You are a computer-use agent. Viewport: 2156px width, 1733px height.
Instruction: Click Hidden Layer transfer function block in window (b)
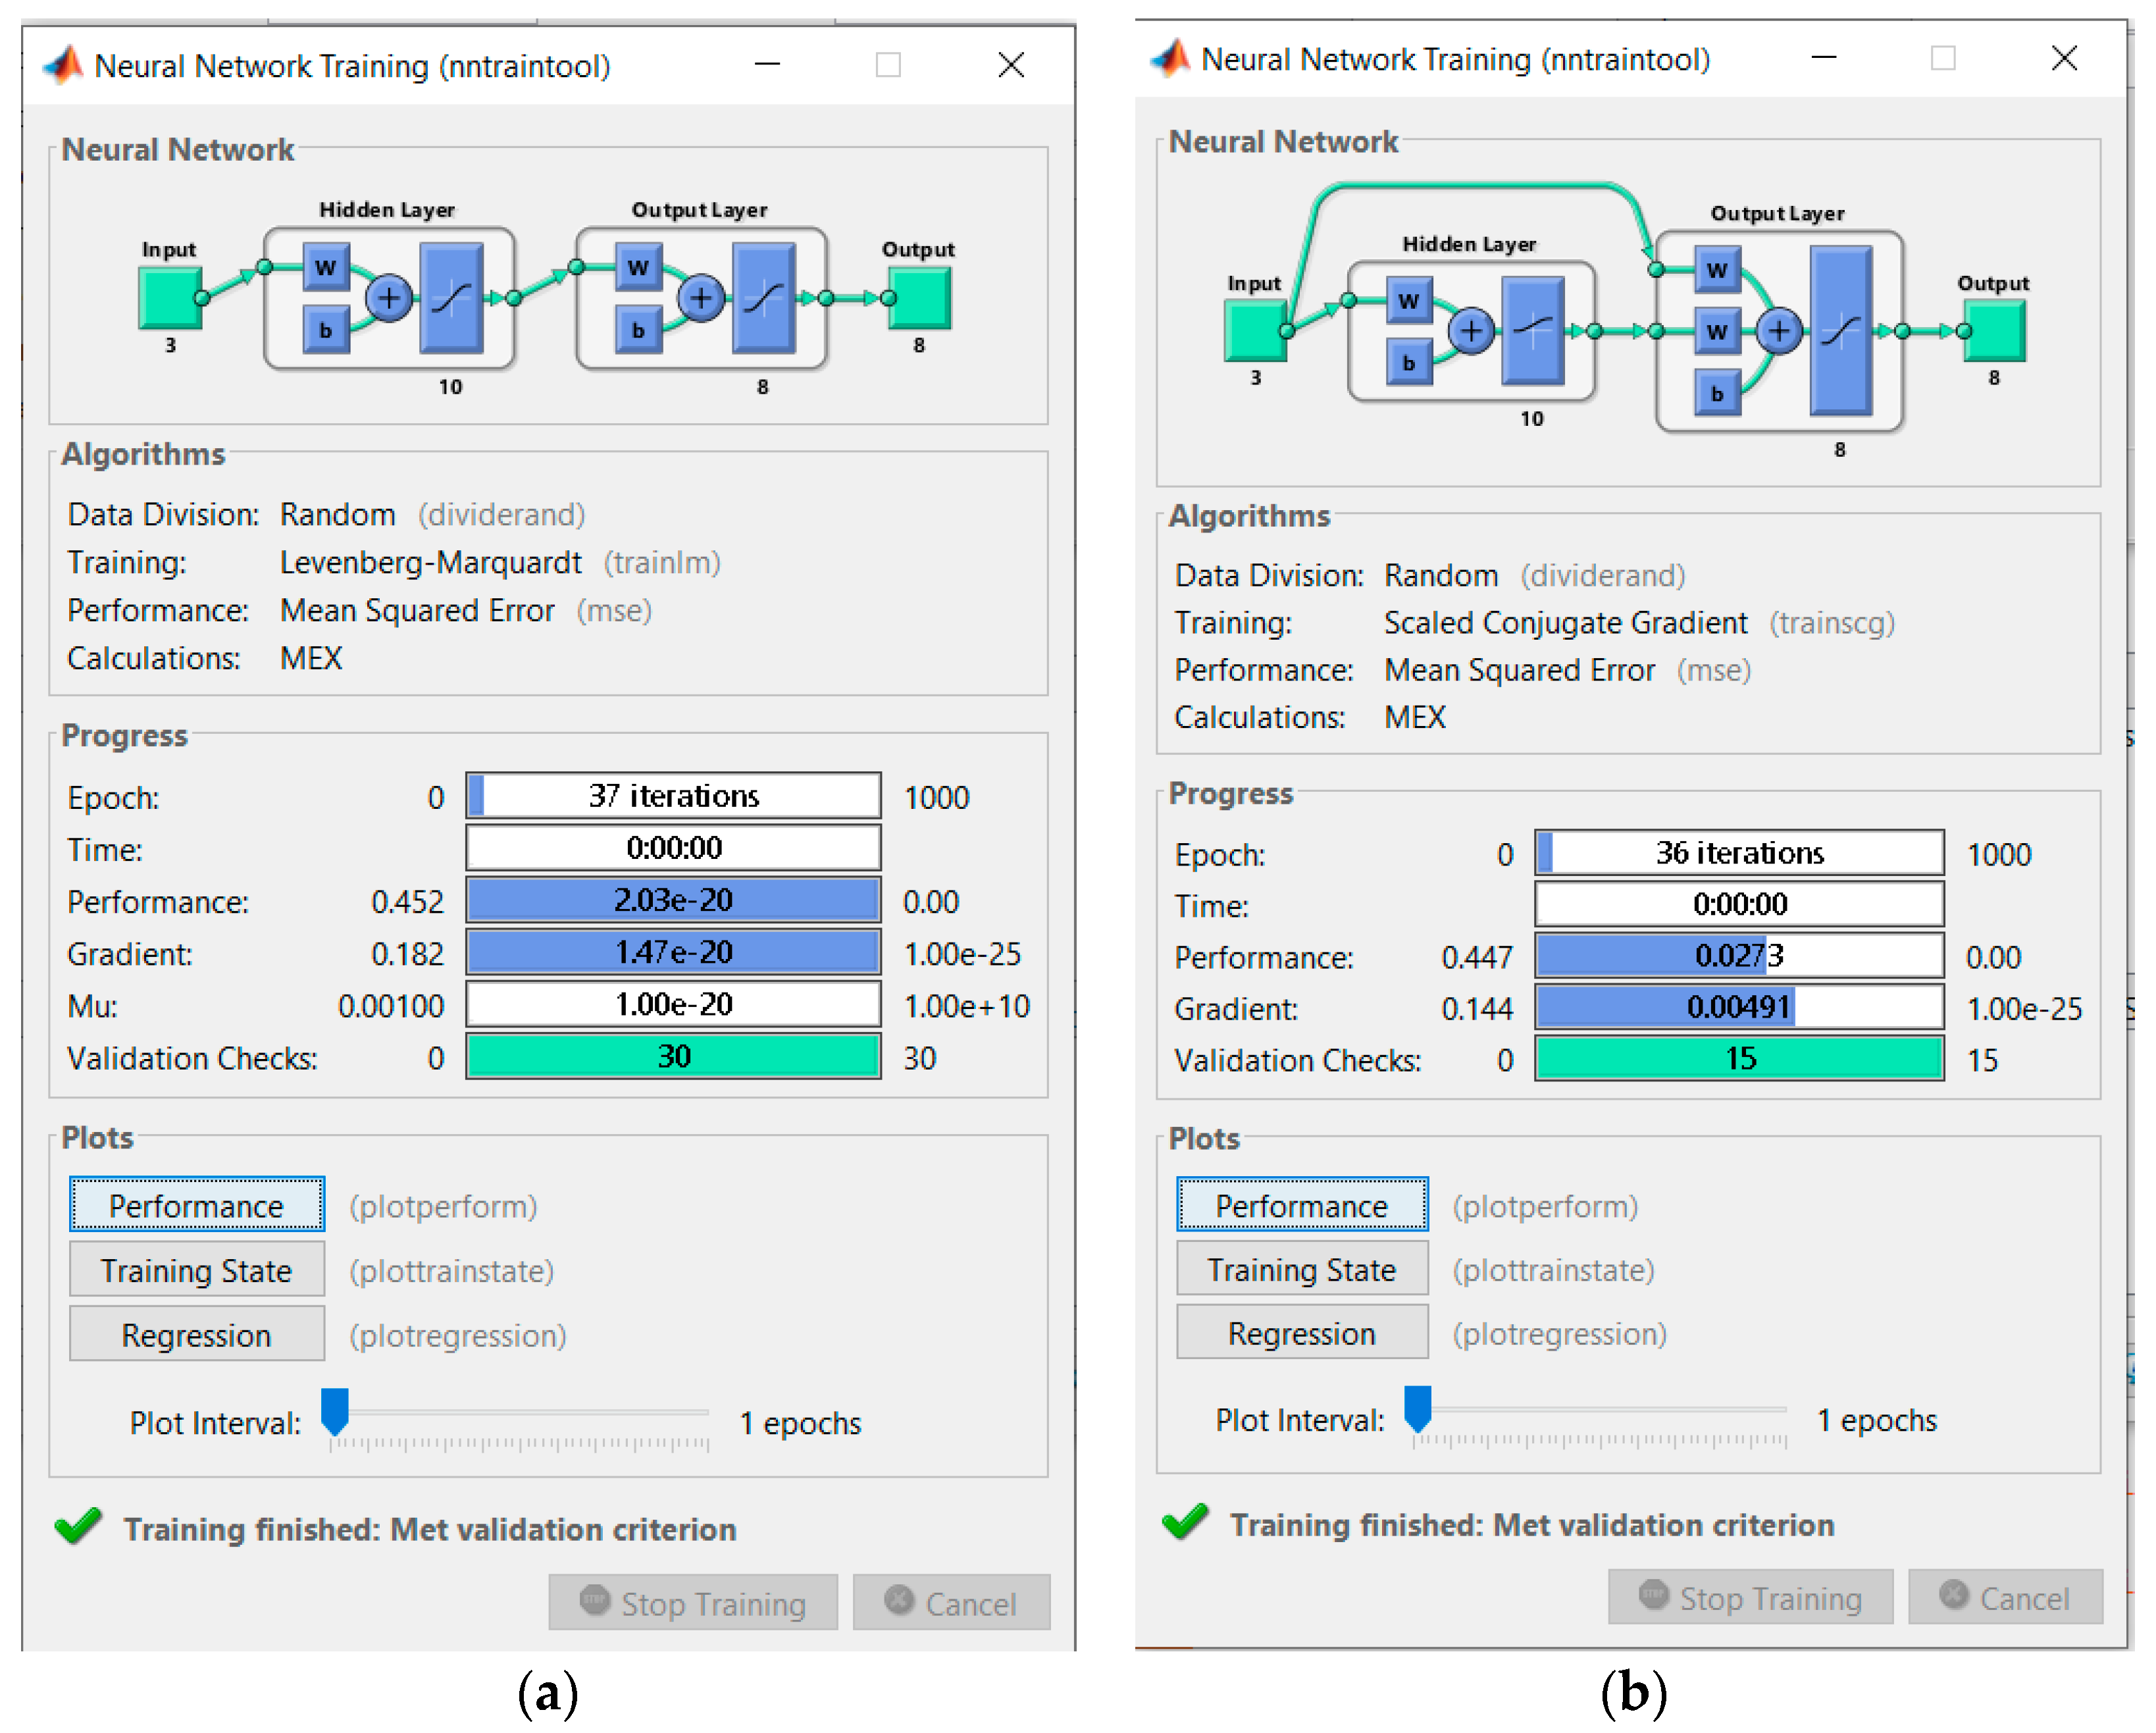(x=1533, y=331)
